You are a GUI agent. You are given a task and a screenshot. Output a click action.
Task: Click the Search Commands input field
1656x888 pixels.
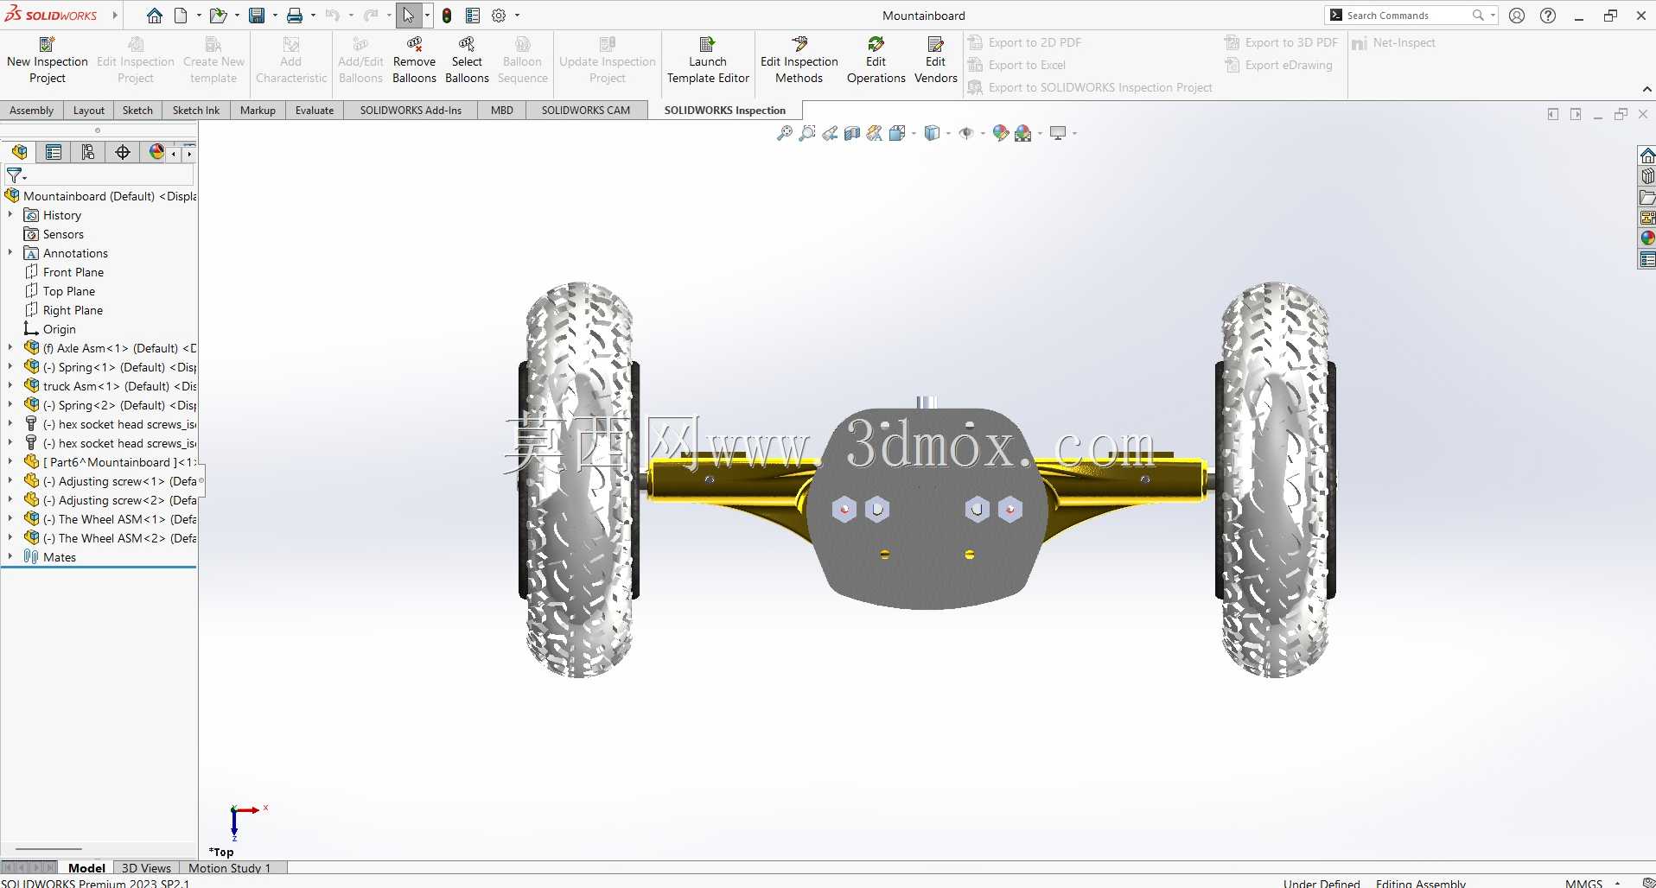[x=1406, y=16]
